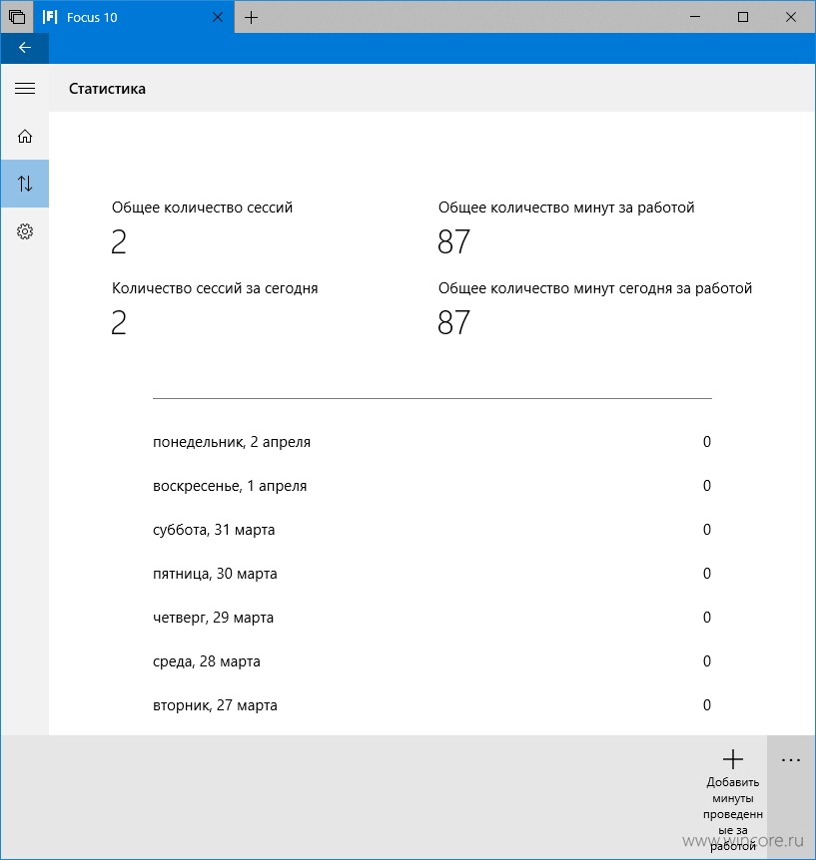Select the row среда, 28 марта
Image resolution: width=816 pixels, height=860 pixels.
[432, 661]
